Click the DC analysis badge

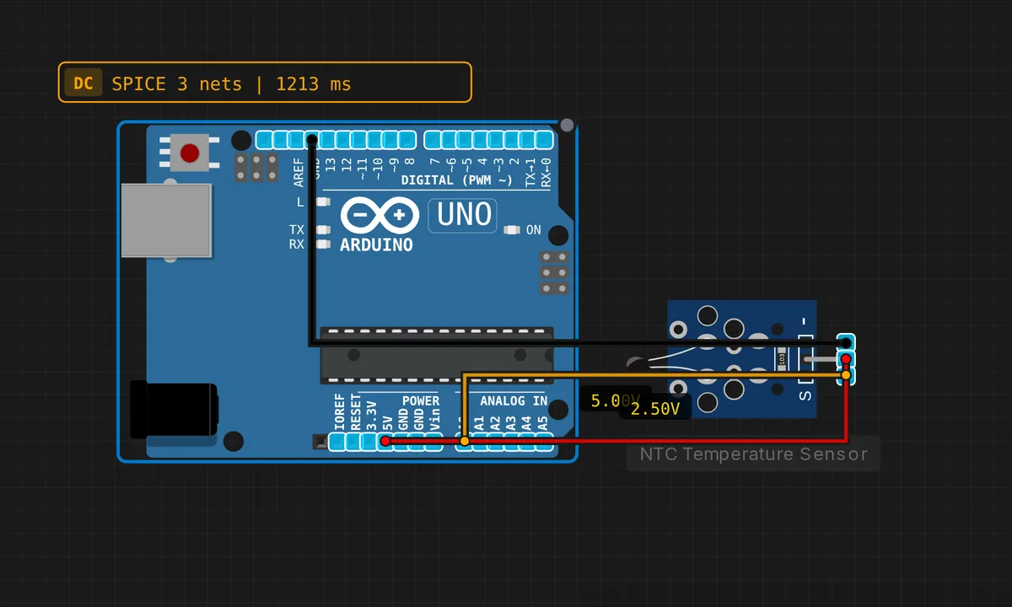pyautogui.click(x=83, y=83)
